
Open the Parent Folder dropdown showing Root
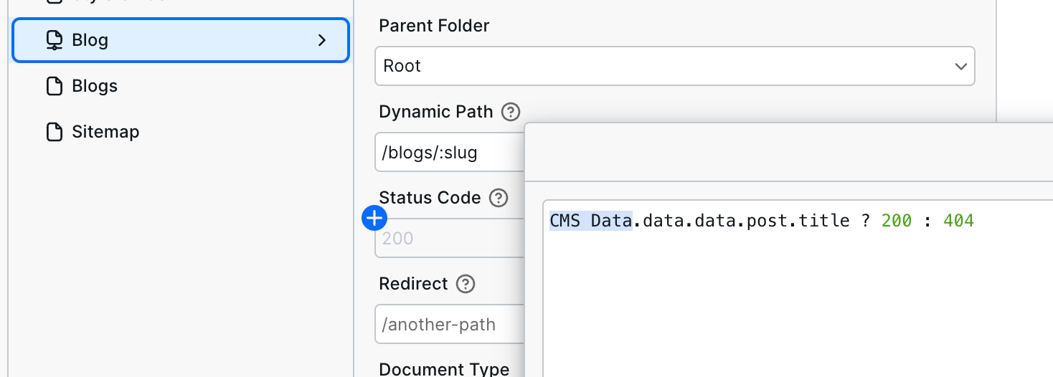click(674, 66)
